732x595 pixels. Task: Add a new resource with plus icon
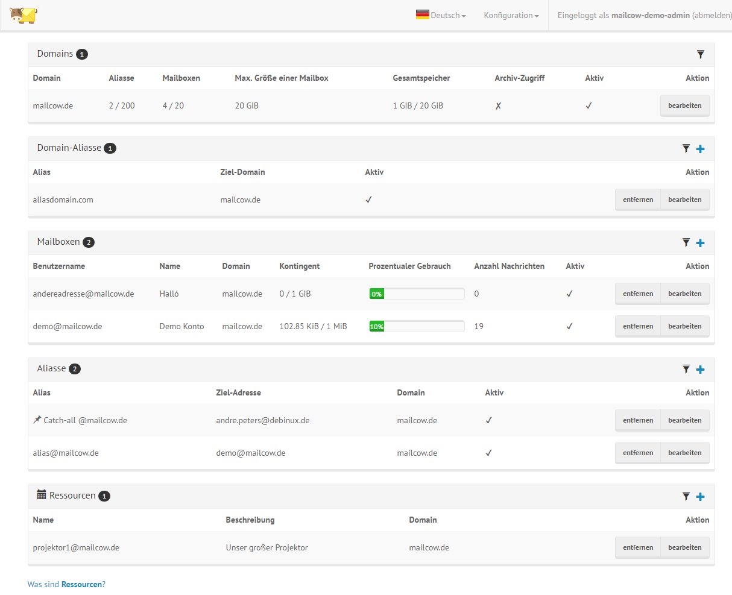click(x=700, y=497)
